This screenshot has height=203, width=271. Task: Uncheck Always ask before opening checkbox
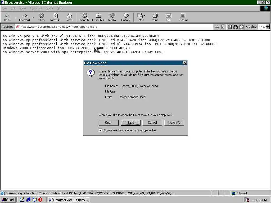click(x=100, y=130)
